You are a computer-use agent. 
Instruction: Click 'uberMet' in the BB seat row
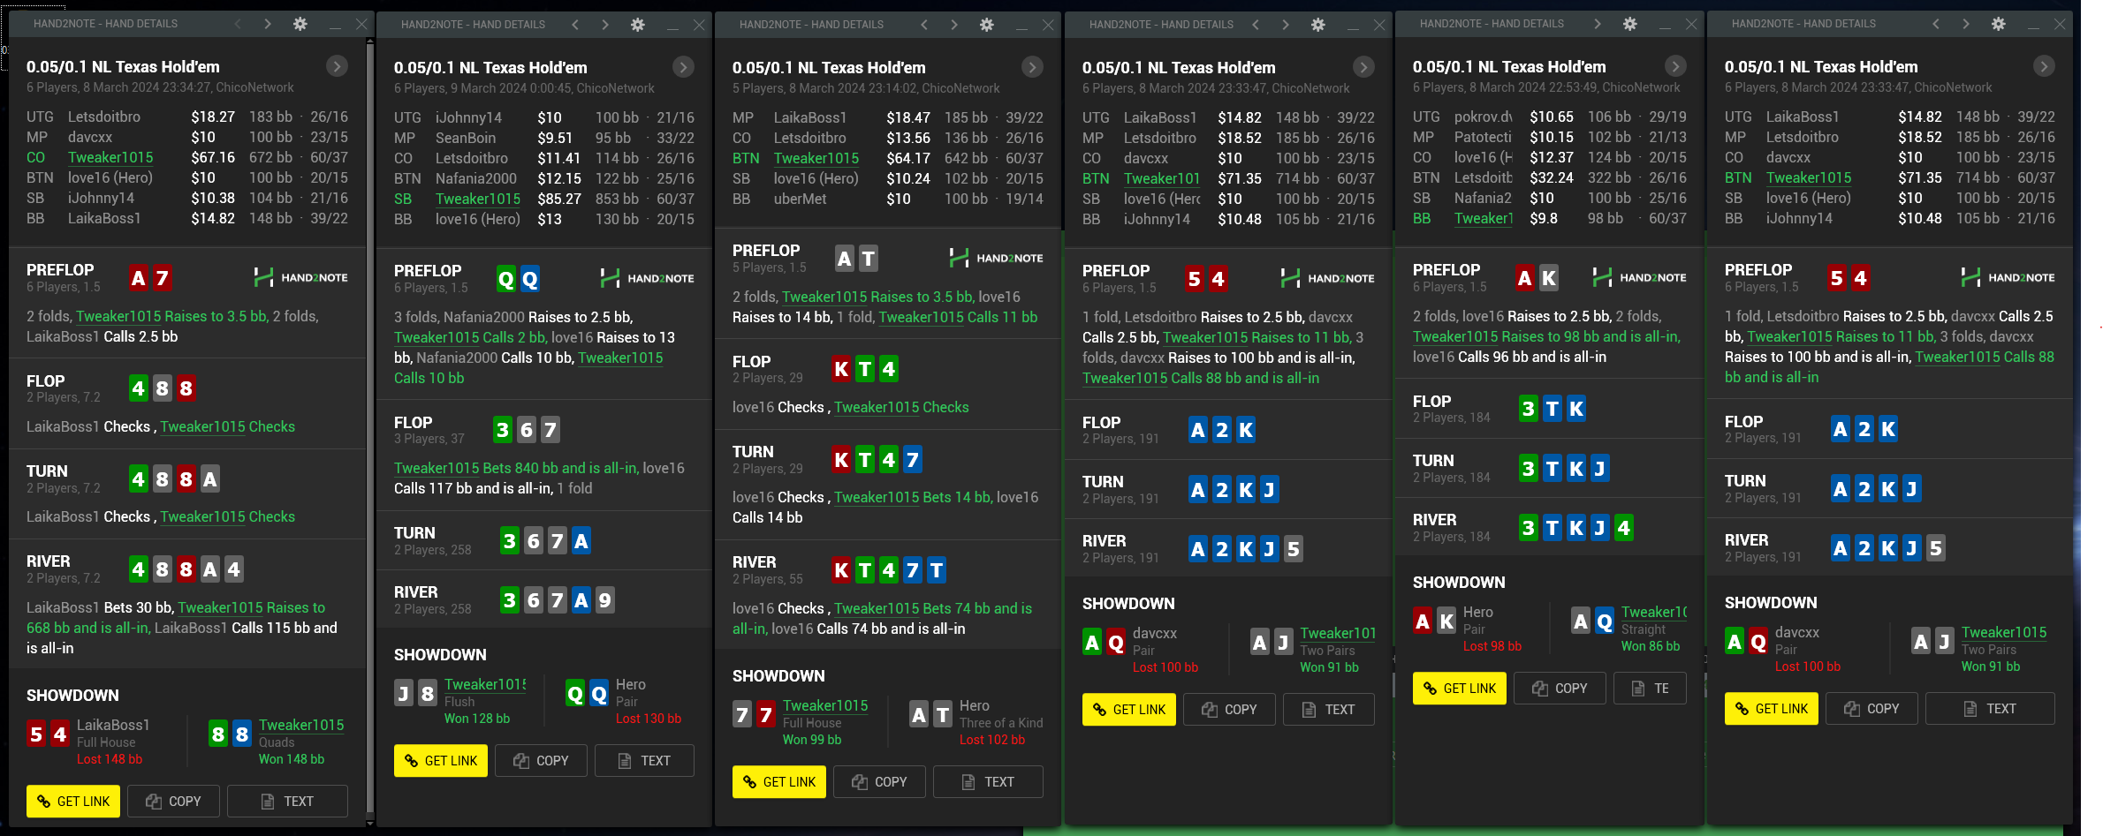click(x=801, y=199)
